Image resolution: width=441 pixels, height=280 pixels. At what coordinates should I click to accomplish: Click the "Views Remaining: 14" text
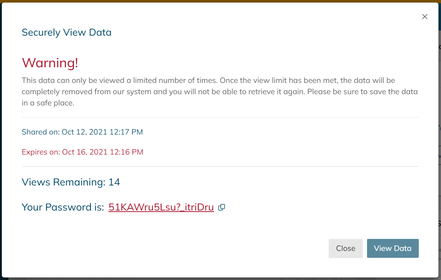[x=71, y=182]
